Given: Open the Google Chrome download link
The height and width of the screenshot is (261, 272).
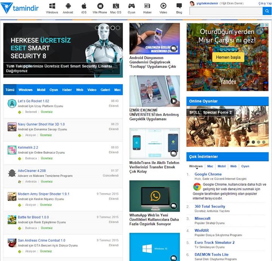Looking at the screenshot, I should click(208, 174).
